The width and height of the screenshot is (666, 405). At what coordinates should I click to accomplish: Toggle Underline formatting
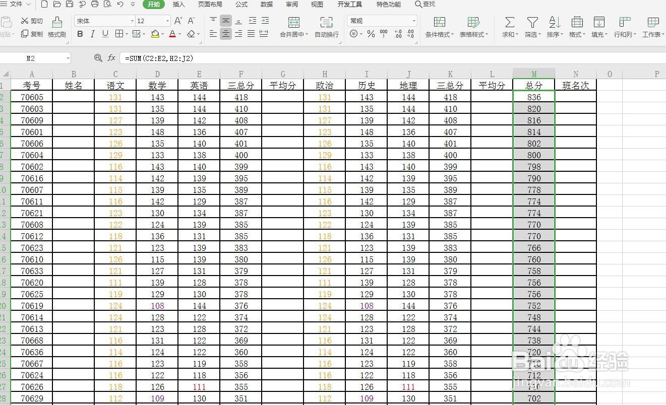(x=105, y=34)
